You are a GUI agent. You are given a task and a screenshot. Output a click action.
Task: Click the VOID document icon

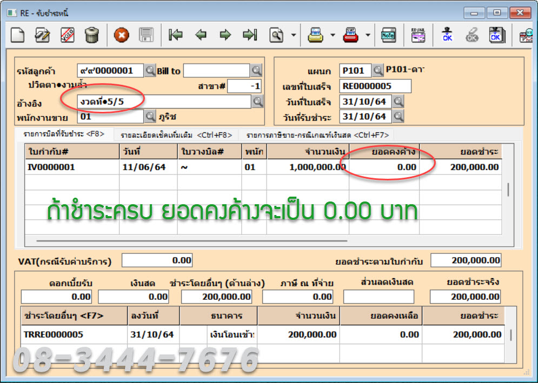click(67, 35)
